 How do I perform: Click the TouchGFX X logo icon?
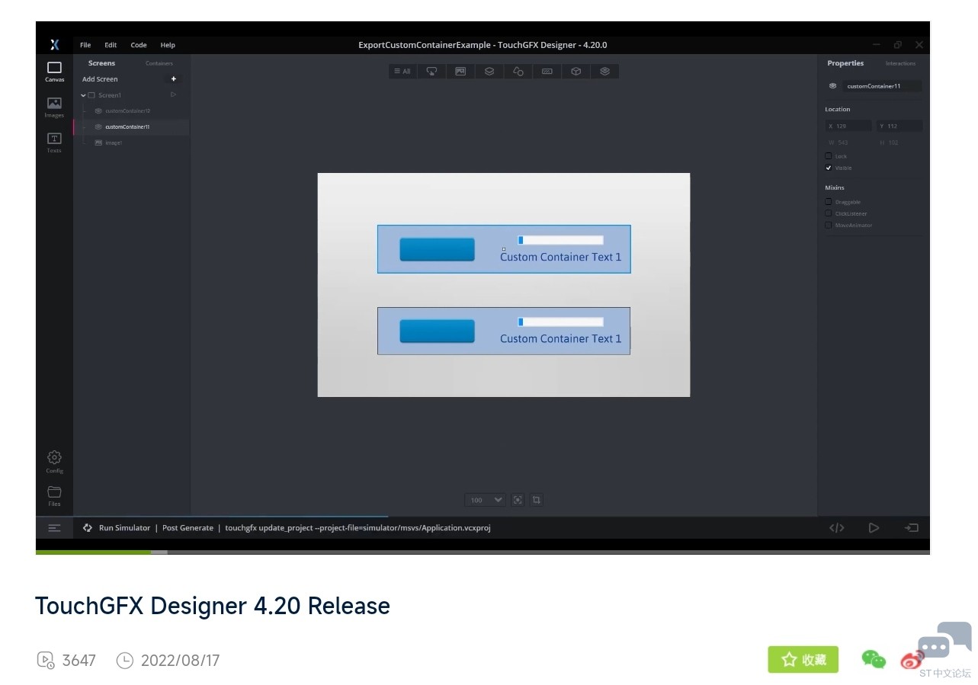(55, 45)
